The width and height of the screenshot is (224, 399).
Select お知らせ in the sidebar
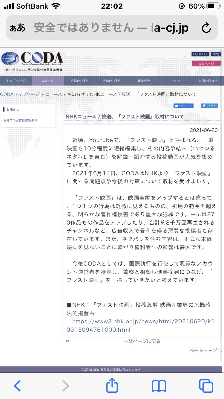pos(13,109)
